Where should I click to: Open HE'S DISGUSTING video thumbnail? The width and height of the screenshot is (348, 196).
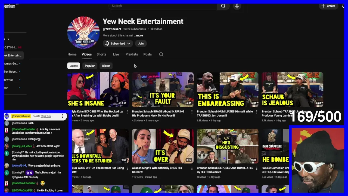pos(228,146)
